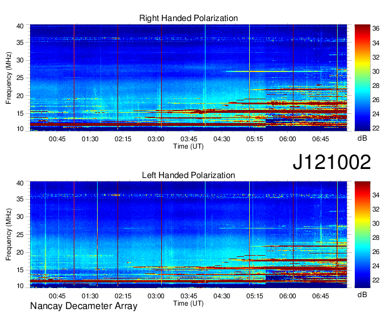Click the 25 MHz label on the top plot

tap(20, 78)
